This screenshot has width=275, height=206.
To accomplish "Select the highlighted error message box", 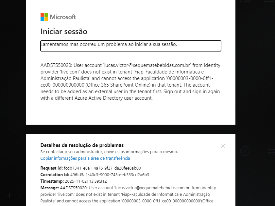I will (x=131, y=46).
